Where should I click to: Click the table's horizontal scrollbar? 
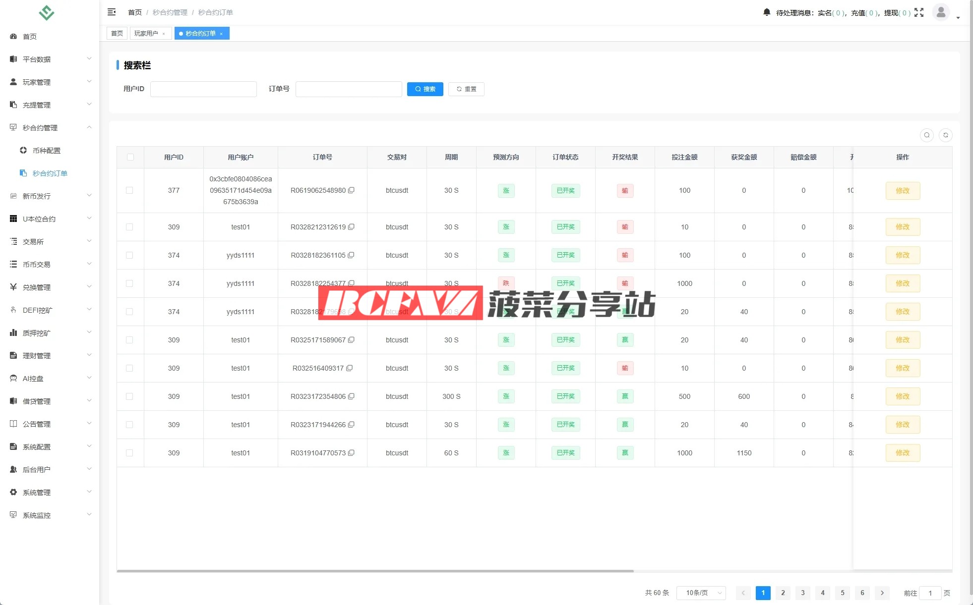pos(375,571)
